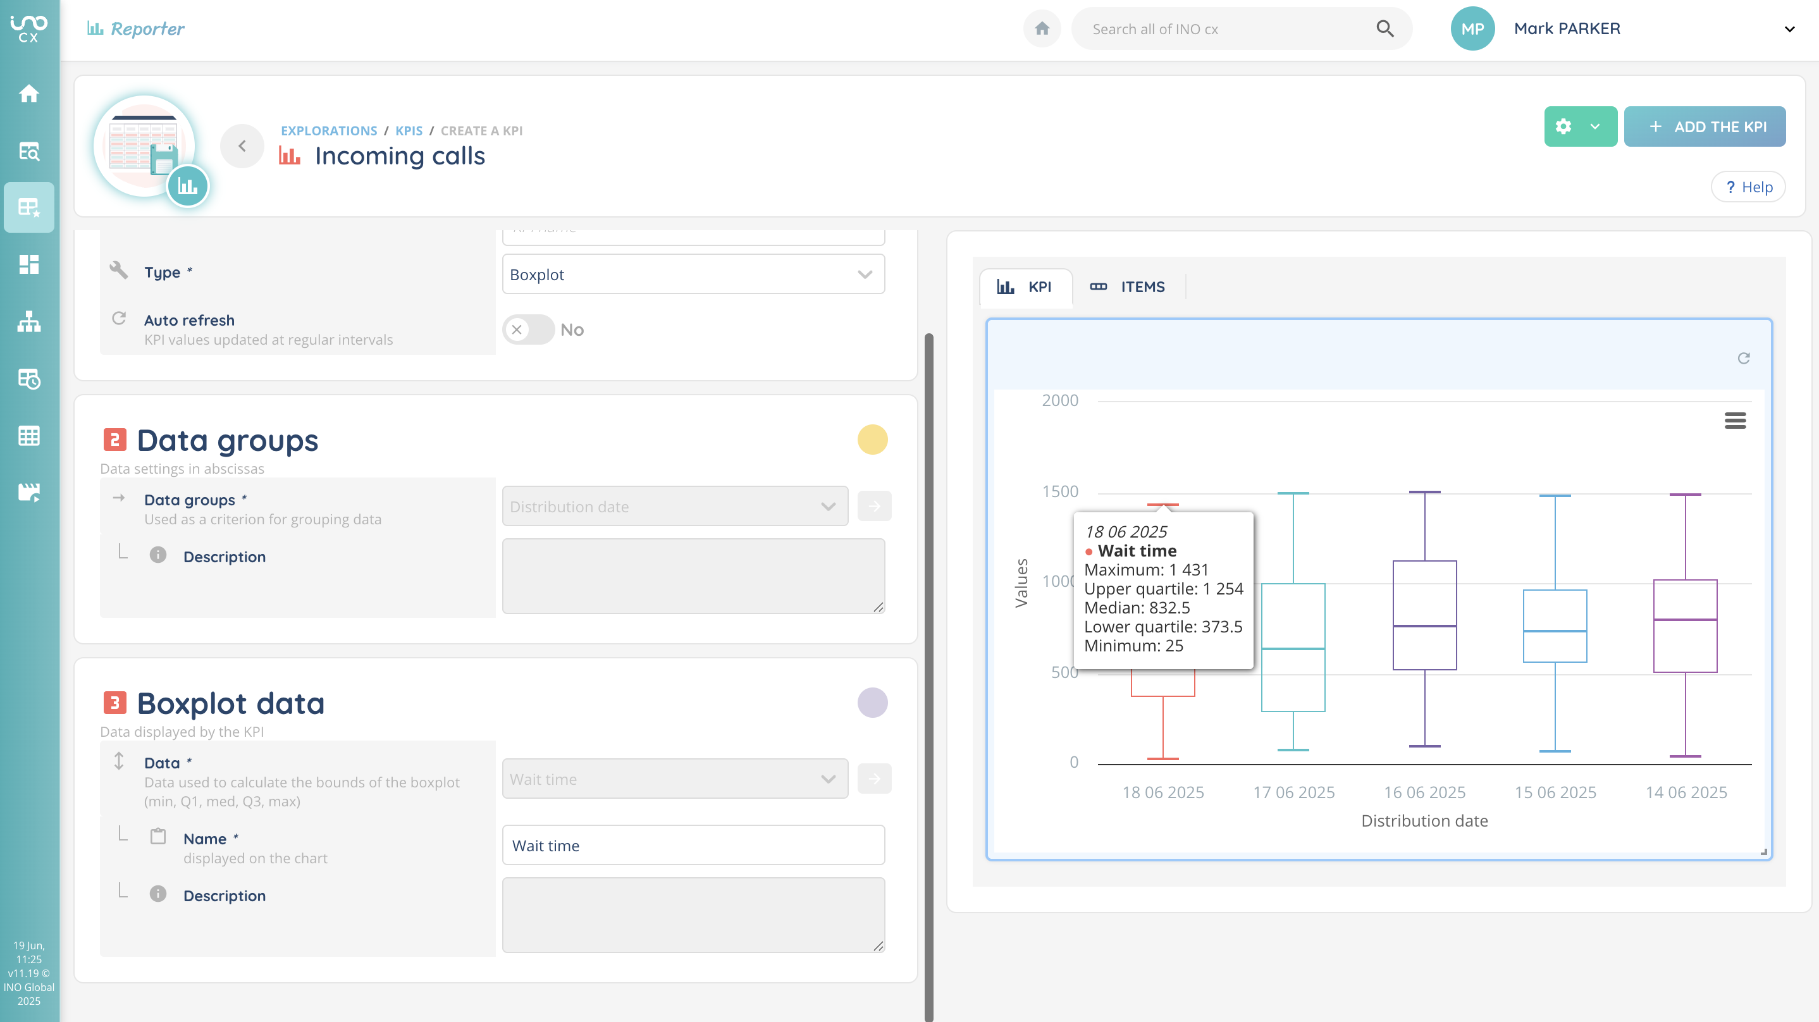Viewport: 1819px width, 1022px height.
Task: Expand the Mark PARKER user menu
Action: tap(1789, 29)
